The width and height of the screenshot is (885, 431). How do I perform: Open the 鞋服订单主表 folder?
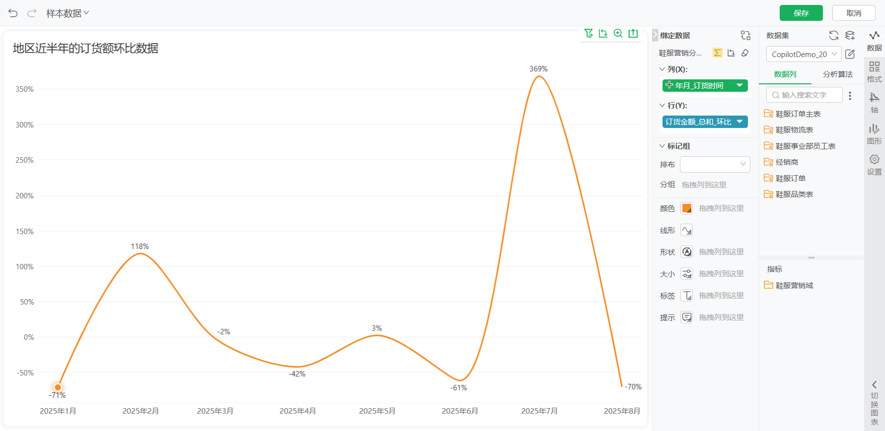point(798,114)
